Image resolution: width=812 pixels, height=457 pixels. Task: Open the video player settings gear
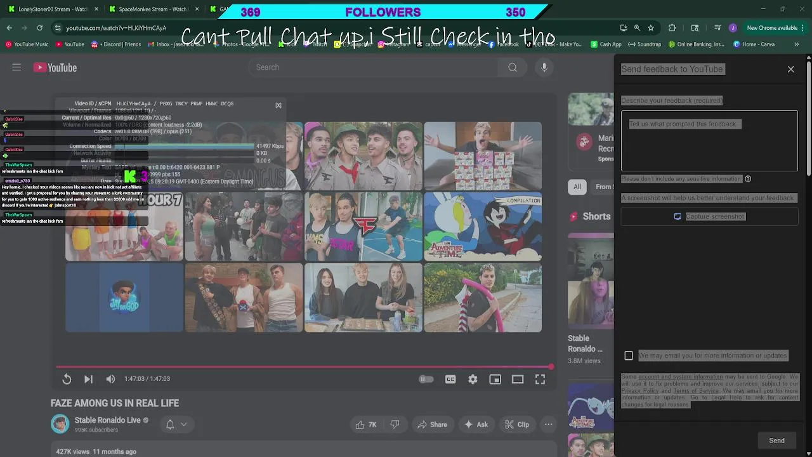[473, 379]
